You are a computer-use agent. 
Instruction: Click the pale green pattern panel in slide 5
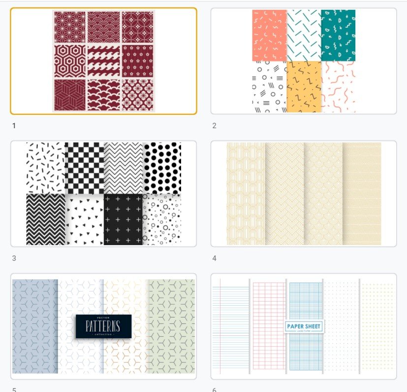pos(172,326)
